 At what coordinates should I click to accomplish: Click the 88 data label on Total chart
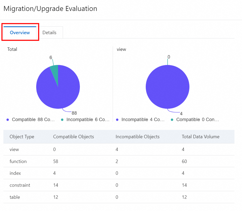point(74,113)
